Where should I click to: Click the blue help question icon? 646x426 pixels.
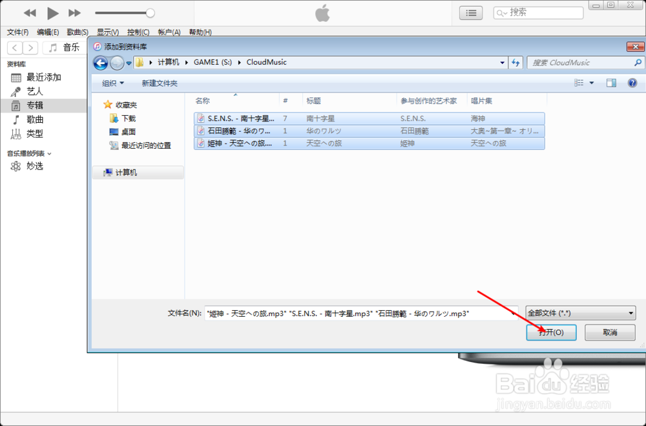[632, 83]
